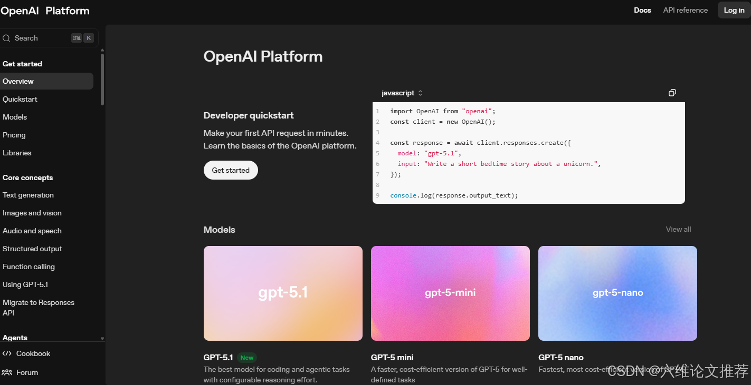Open the API reference tab in the header
Screen dimensions: 751x385
point(685,10)
